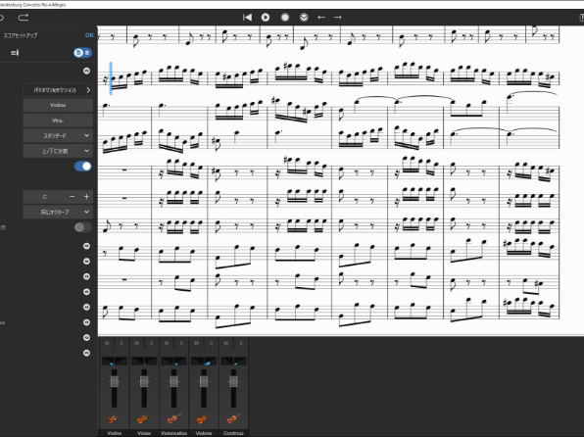The image size is (584, 437).
Task: Toggle the eye icon above the バイオリン(セクション) field
Action: point(86,71)
